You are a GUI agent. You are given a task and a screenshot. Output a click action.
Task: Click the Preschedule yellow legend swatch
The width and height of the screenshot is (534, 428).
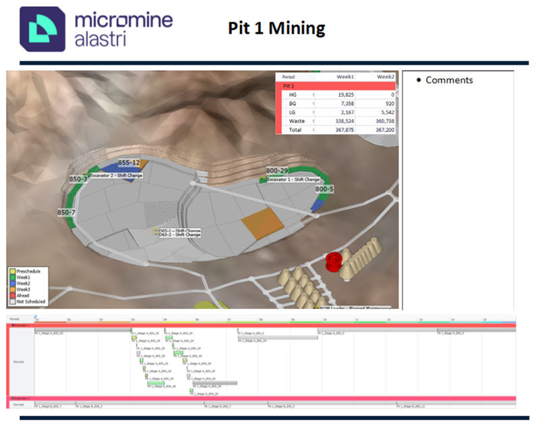13,271
